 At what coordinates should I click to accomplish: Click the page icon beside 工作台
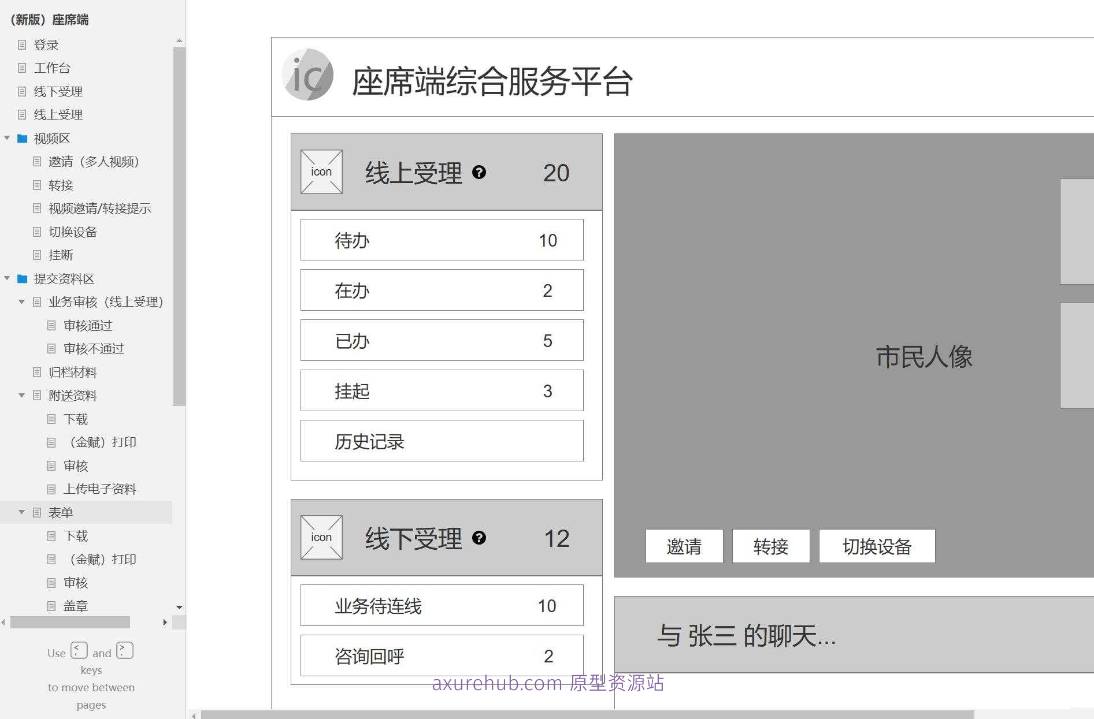click(23, 68)
